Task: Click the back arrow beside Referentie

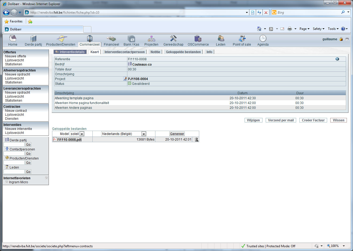Action: tap(337, 59)
